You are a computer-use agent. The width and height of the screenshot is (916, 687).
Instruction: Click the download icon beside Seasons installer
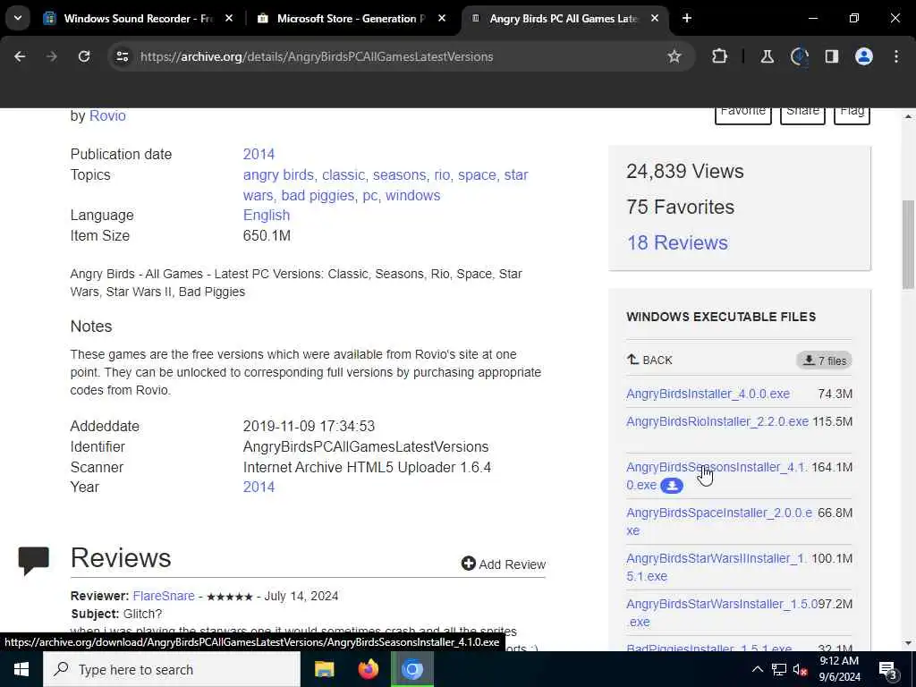tap(672, 486)
